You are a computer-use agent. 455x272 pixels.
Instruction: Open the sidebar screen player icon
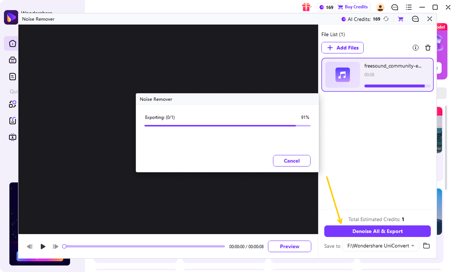pyautogui.click(x=13, y=137)
